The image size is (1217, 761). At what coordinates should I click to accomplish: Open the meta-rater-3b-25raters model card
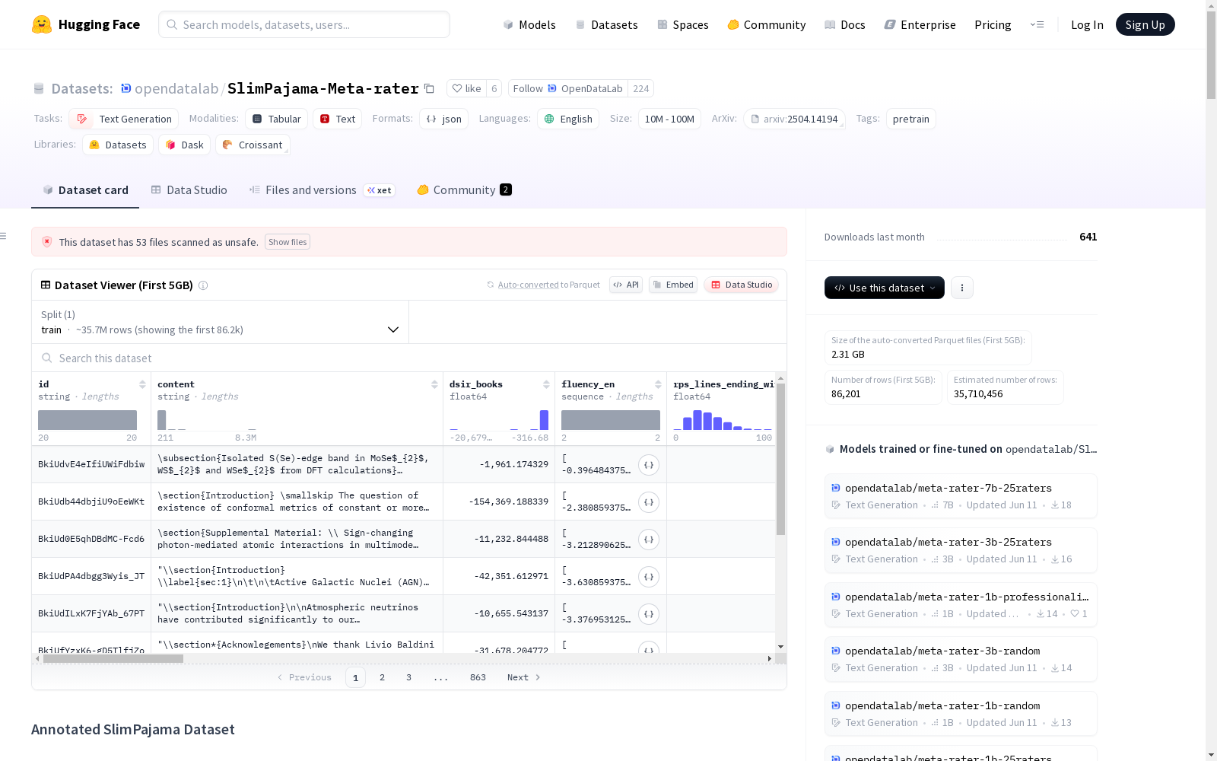(x=960, y=550)
